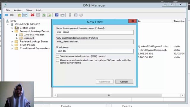This screenshot has width=190, height=107.
Task: Expand Reverse Lookup Zones node
Action: pyautogui.click(x=12, y=42)
